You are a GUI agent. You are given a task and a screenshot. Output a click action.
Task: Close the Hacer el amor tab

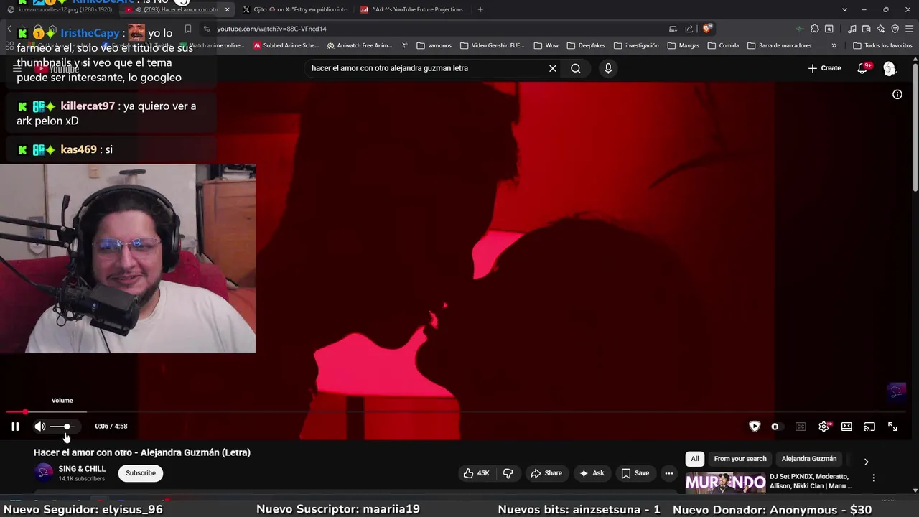[x=228, y=9]
